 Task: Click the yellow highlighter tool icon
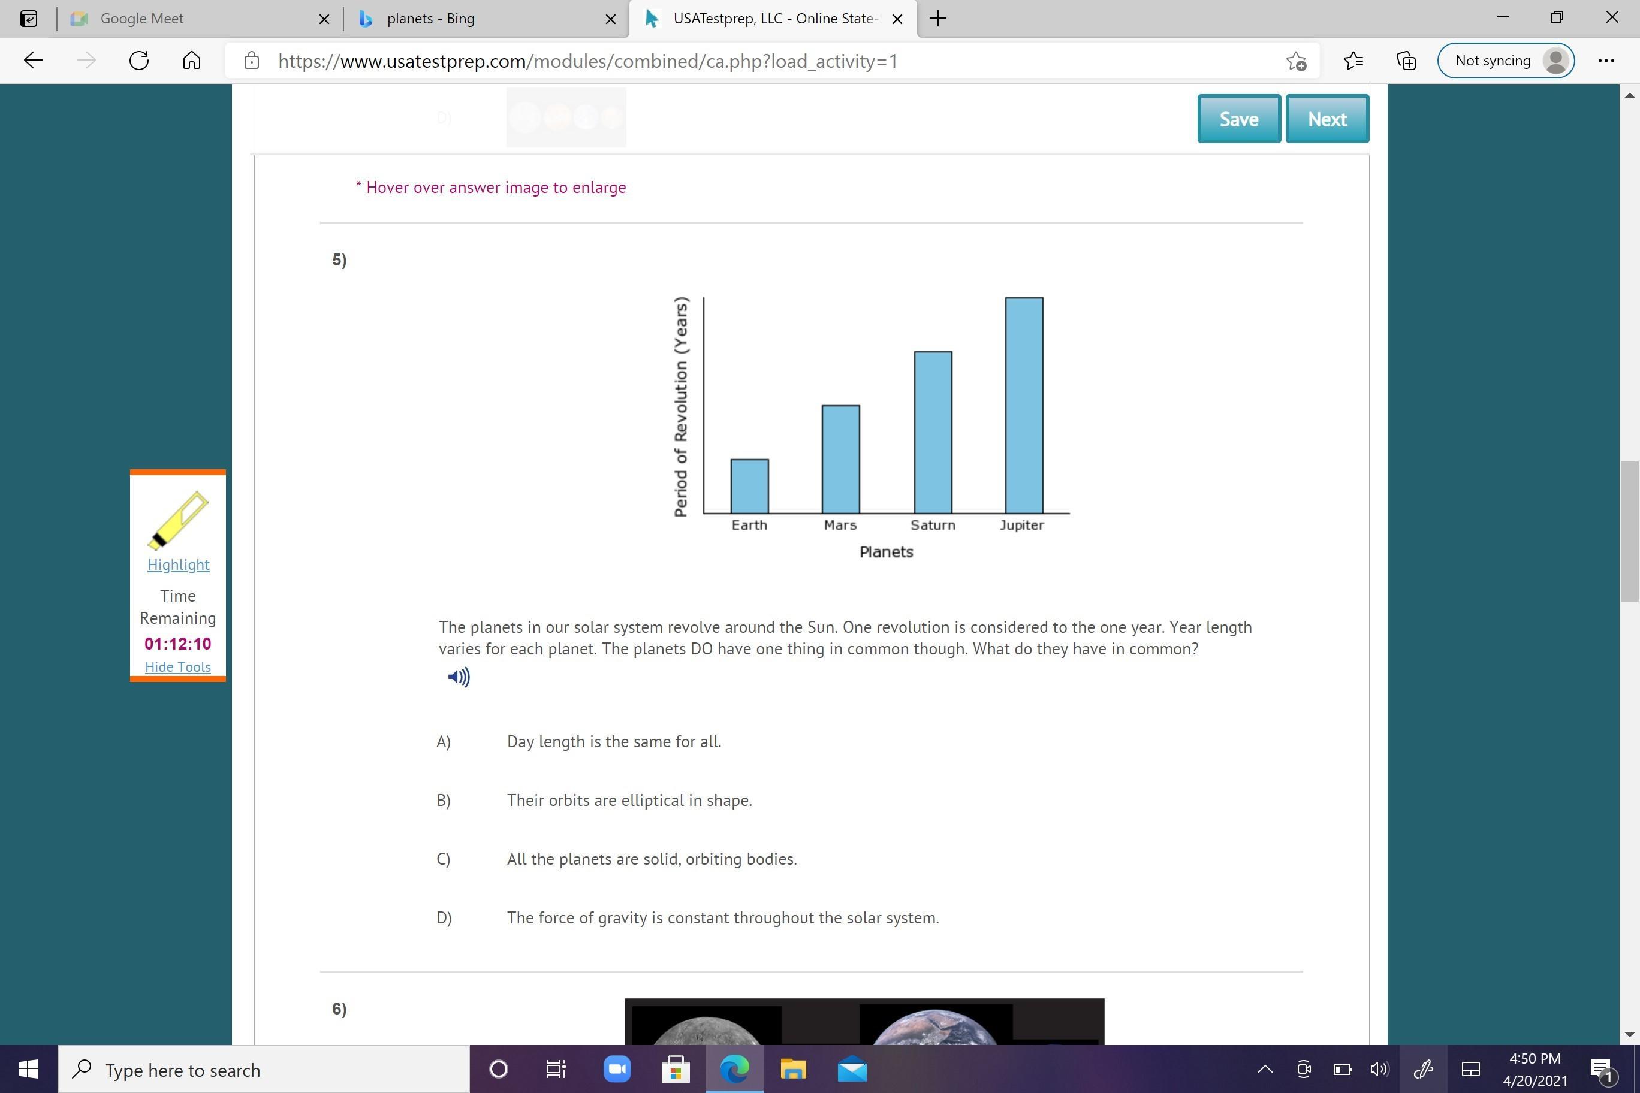(178, 520)
